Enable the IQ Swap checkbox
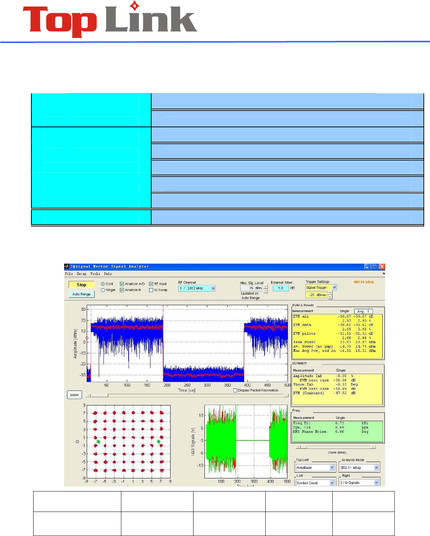Image resolution: width=430 pixels, height=536 pixels. pos(151,290)
